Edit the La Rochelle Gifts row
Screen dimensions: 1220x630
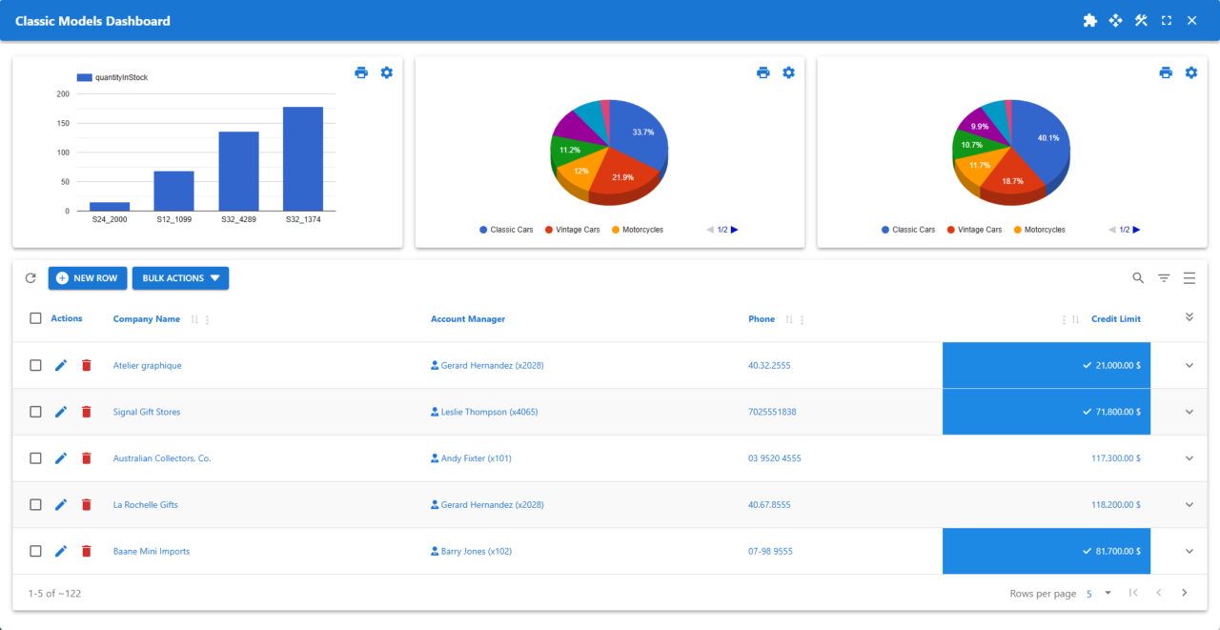tap(61, 504)
